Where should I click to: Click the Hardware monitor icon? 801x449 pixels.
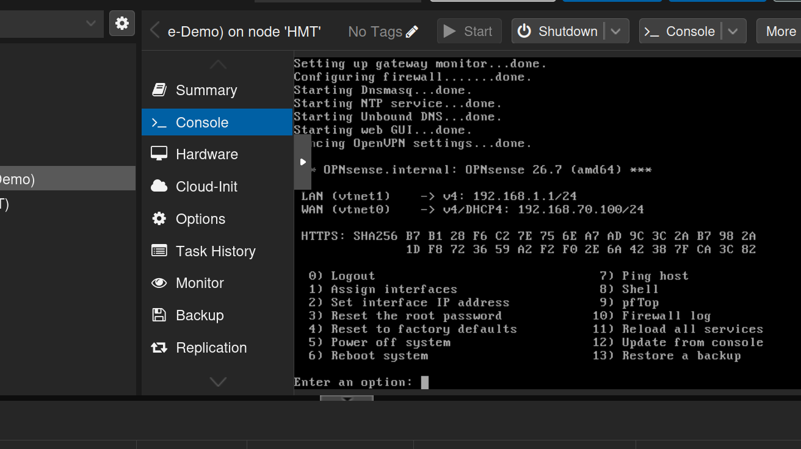(x=159, y=154)
